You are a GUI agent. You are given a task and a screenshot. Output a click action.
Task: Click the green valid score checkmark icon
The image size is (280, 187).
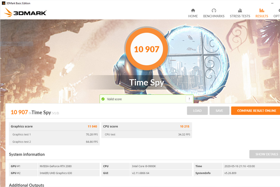103,99
